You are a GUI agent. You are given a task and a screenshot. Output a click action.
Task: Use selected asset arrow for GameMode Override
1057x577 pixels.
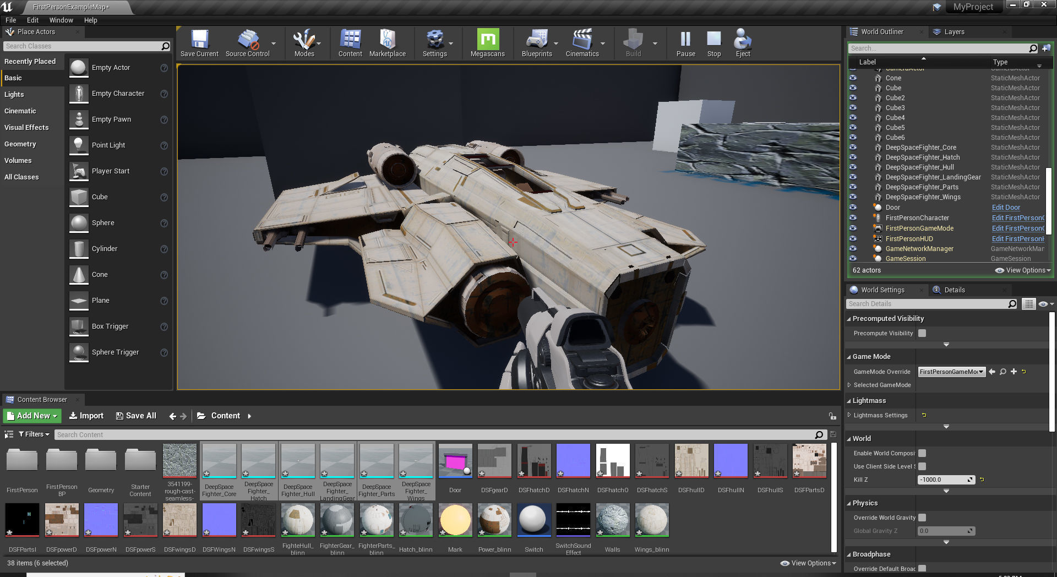(992, 372)
